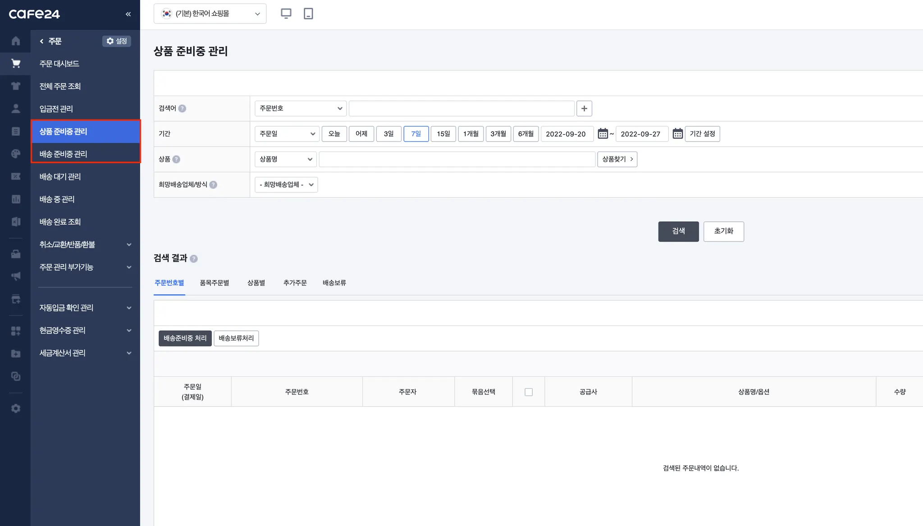This screenshot has width=923, height=526.
Task: Click the 검색 search button
Action: [678, 231]
